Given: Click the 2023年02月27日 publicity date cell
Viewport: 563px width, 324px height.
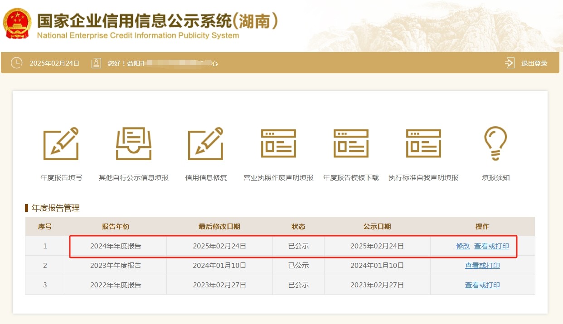Looking at the screenshot, I should tap(377, 285).
